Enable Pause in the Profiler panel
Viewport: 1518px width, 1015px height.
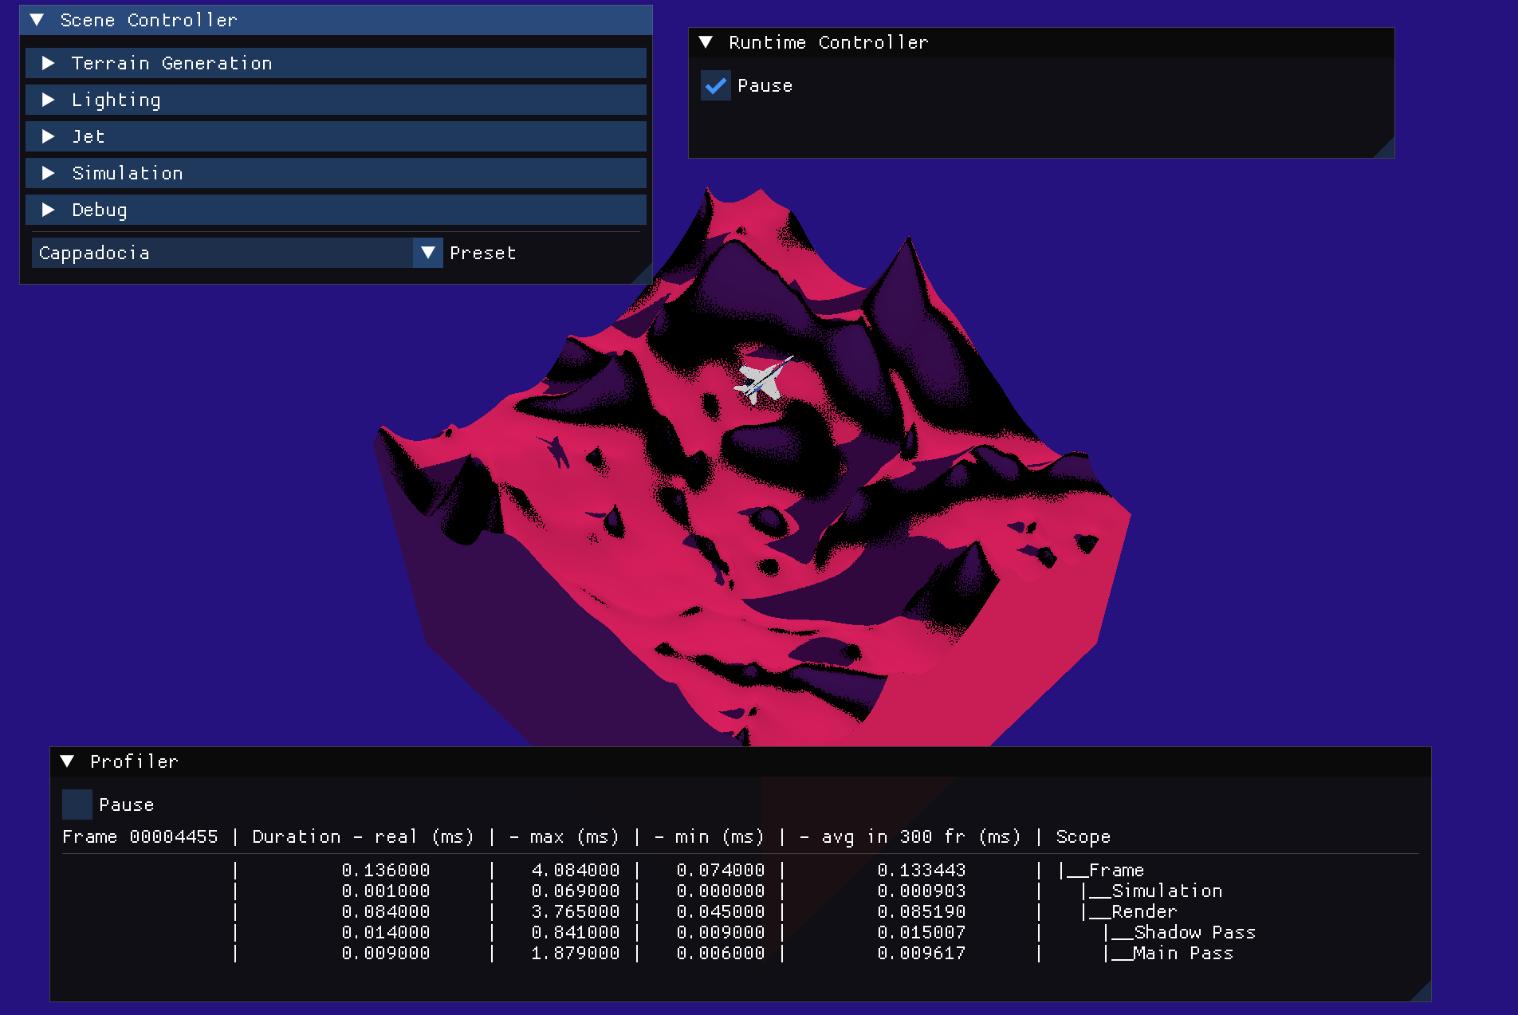tap(77, 805)
